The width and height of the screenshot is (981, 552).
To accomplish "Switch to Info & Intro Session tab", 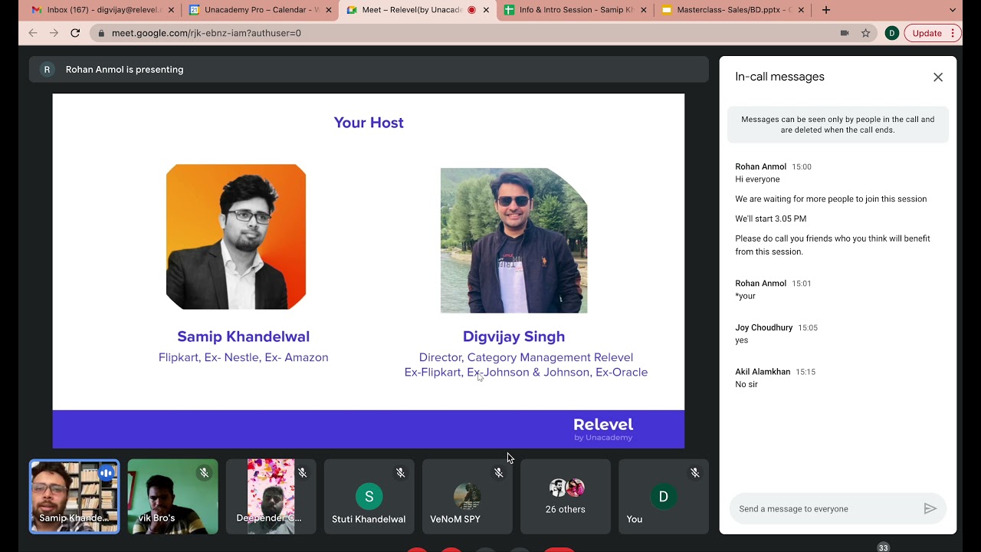I will pos(575,10).
